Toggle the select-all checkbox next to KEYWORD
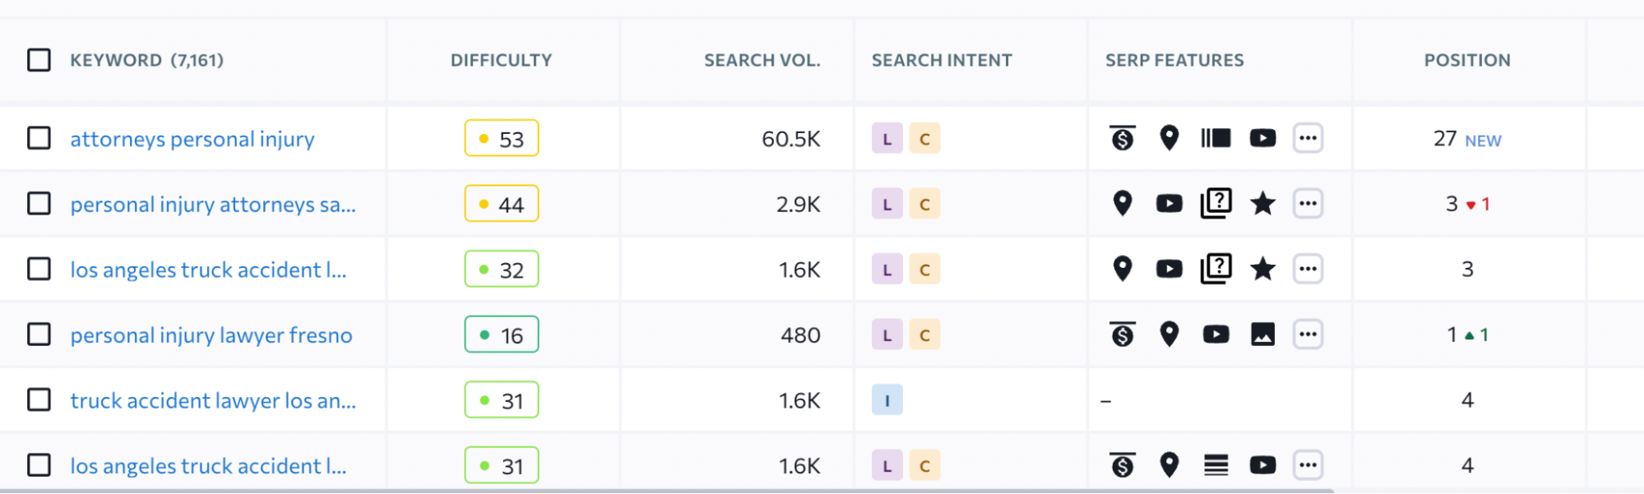Viewport: 1644px width, 494px height. [39, 60]
